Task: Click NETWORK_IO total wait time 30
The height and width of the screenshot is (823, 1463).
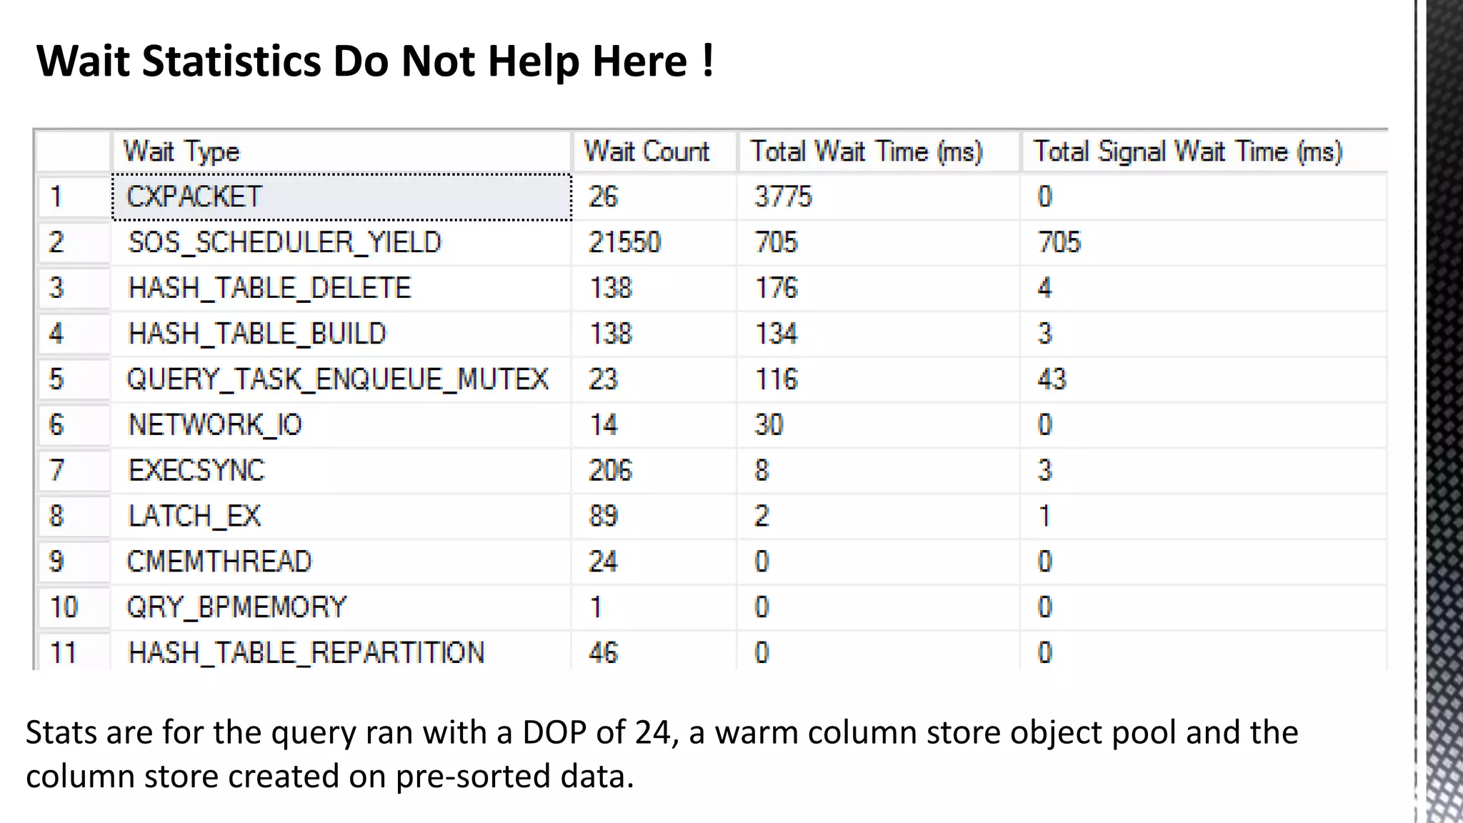Action: (769, 425)
